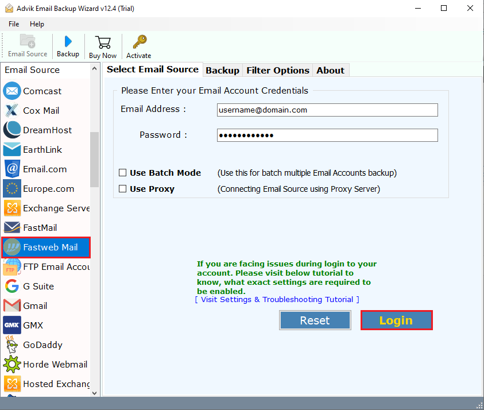This screenshot has width=484, height=410.
Task: Select Comcast email source
Action: pos(46,91)
